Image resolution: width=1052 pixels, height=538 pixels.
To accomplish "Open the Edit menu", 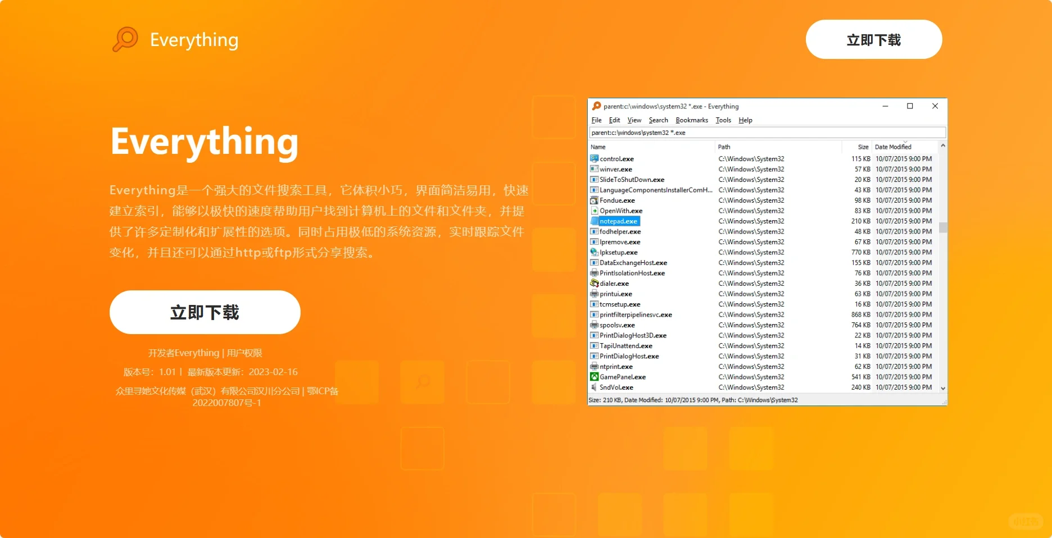I will [x=614, y=120].
